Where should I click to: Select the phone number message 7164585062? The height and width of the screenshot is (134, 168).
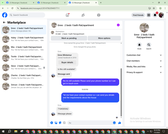tap(63, 109)
